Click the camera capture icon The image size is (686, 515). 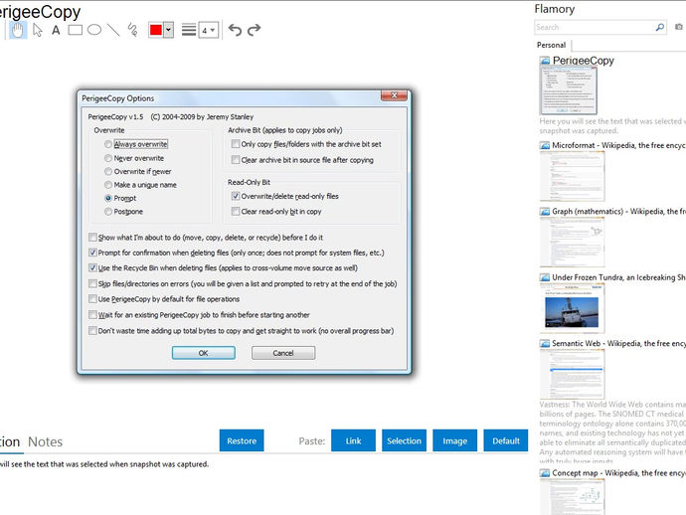coord(679,27)
